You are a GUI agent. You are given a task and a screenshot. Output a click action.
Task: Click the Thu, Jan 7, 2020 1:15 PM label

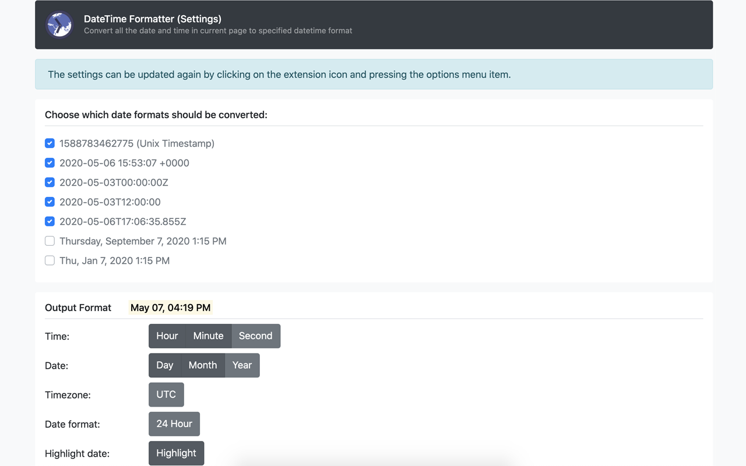[x=114, y=260]
